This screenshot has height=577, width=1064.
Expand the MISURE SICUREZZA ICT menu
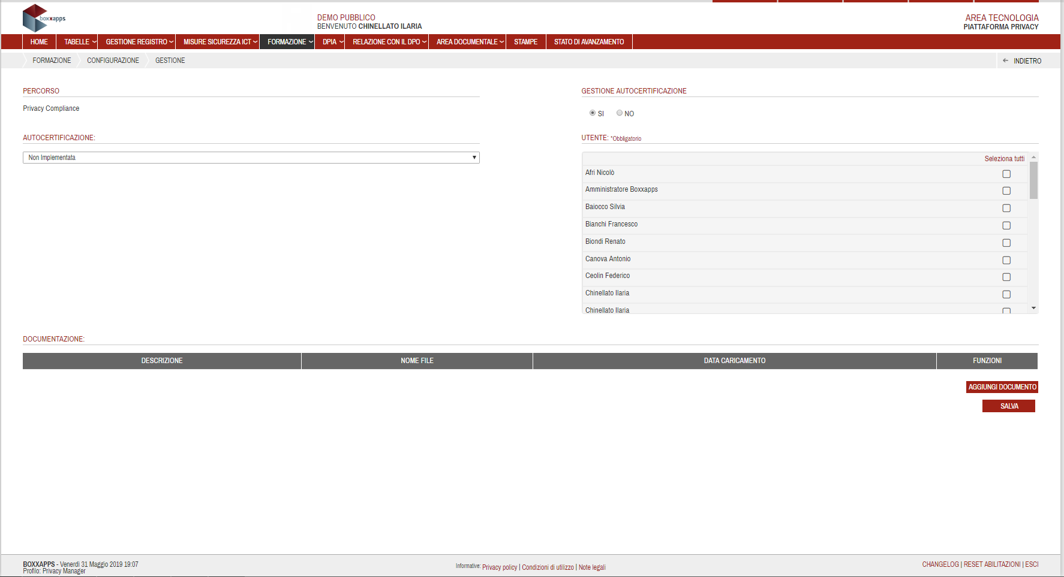coord(217,42)
